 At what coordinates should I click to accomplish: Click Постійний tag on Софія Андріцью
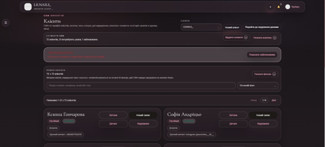click(x=174, y=121)
